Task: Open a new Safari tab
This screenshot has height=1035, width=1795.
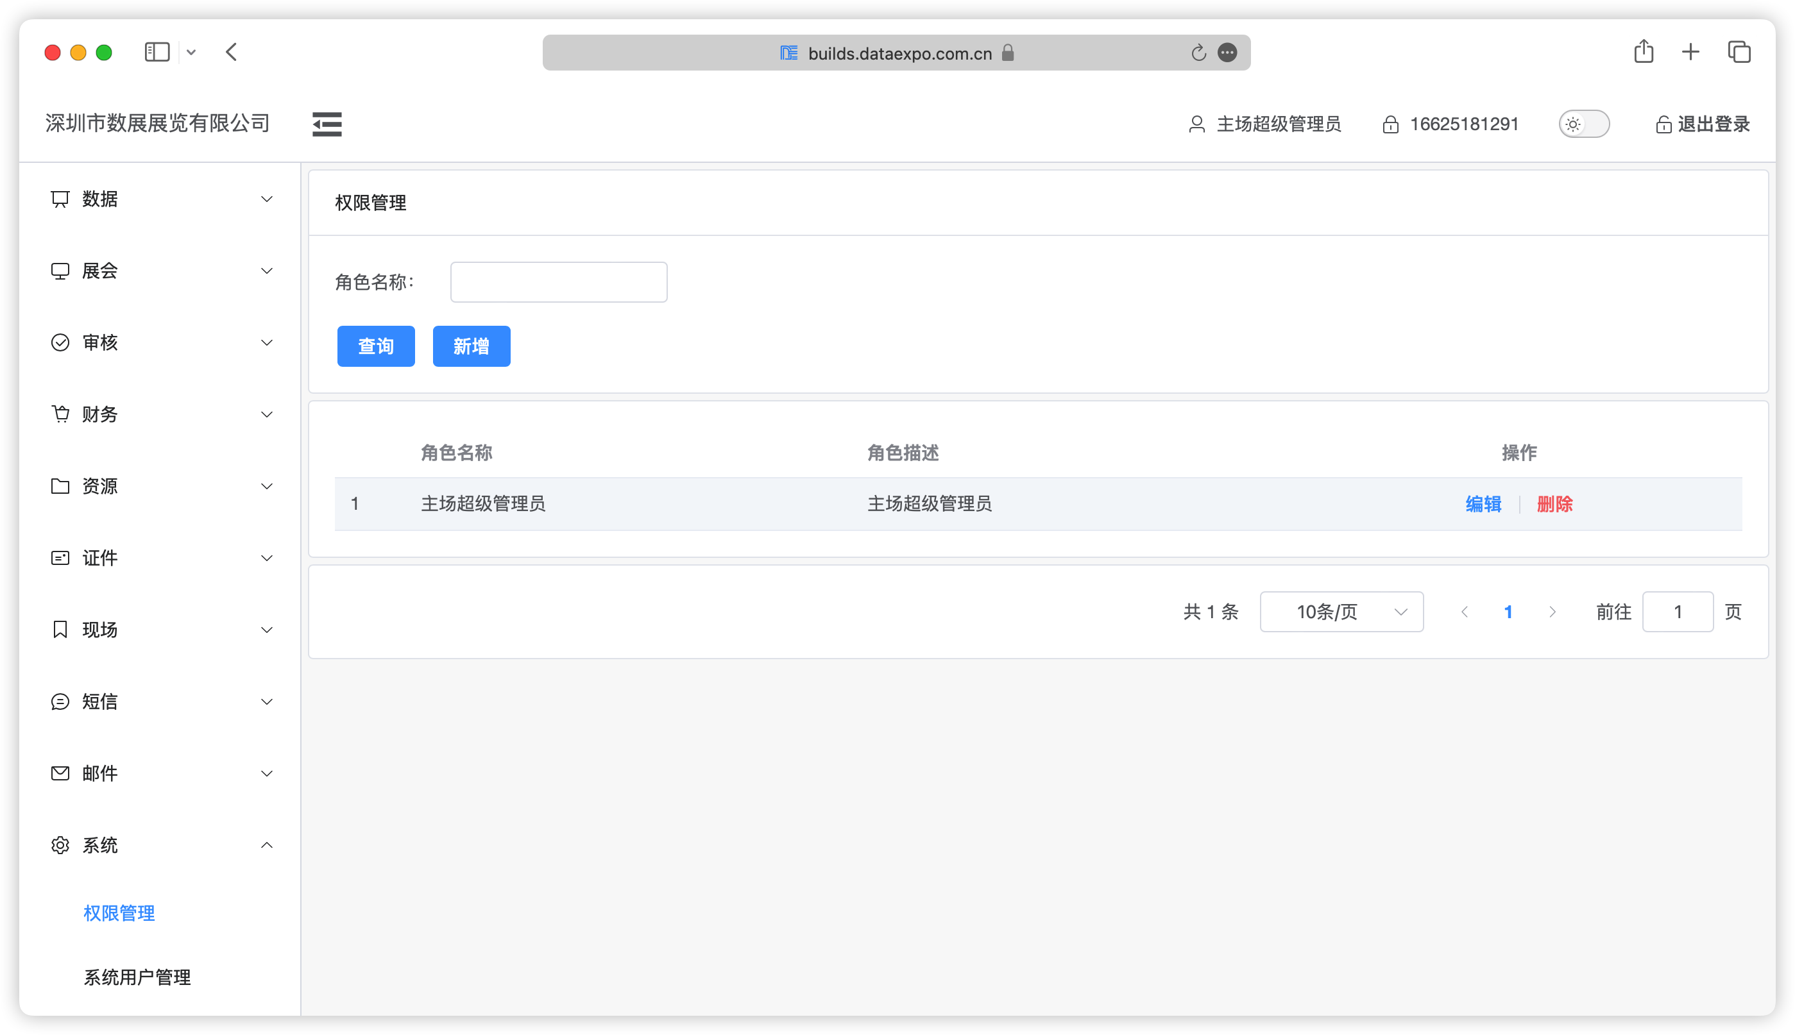Action: (x=1690, y=52)
